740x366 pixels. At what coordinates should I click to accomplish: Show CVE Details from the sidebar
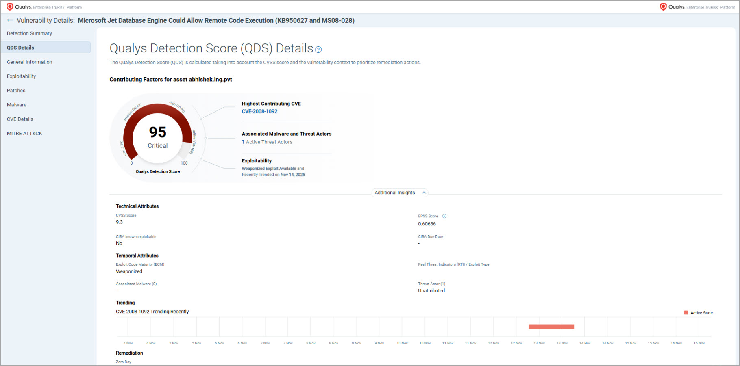tap(20, 119)
